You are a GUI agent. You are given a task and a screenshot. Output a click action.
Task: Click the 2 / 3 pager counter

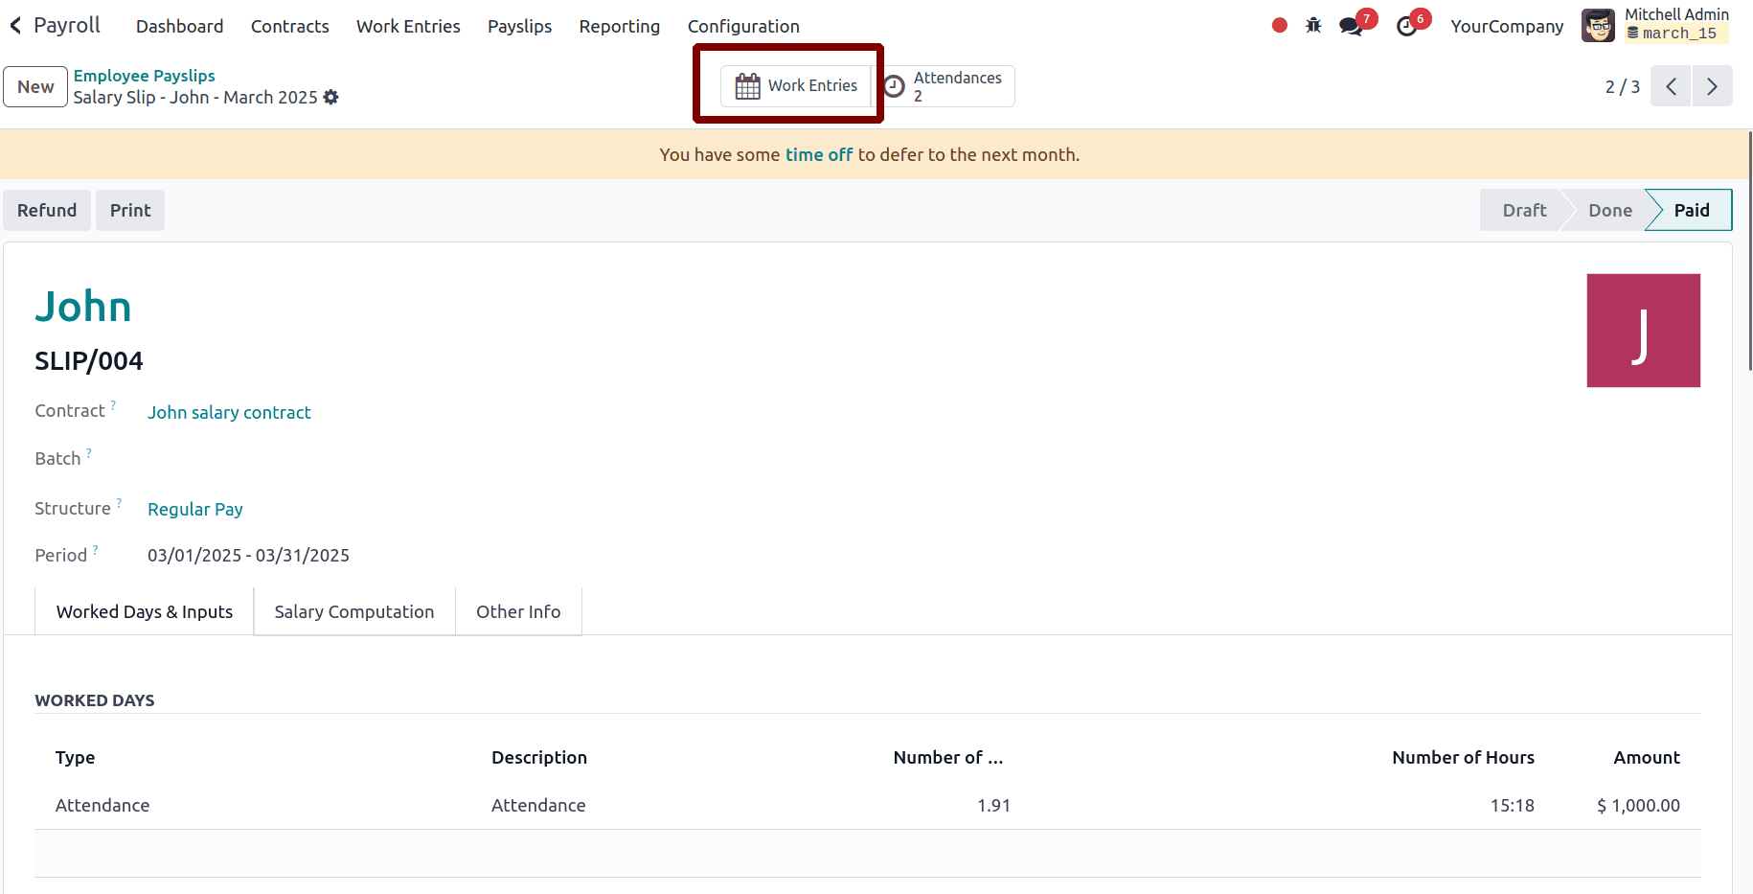tap(1622, 86)
